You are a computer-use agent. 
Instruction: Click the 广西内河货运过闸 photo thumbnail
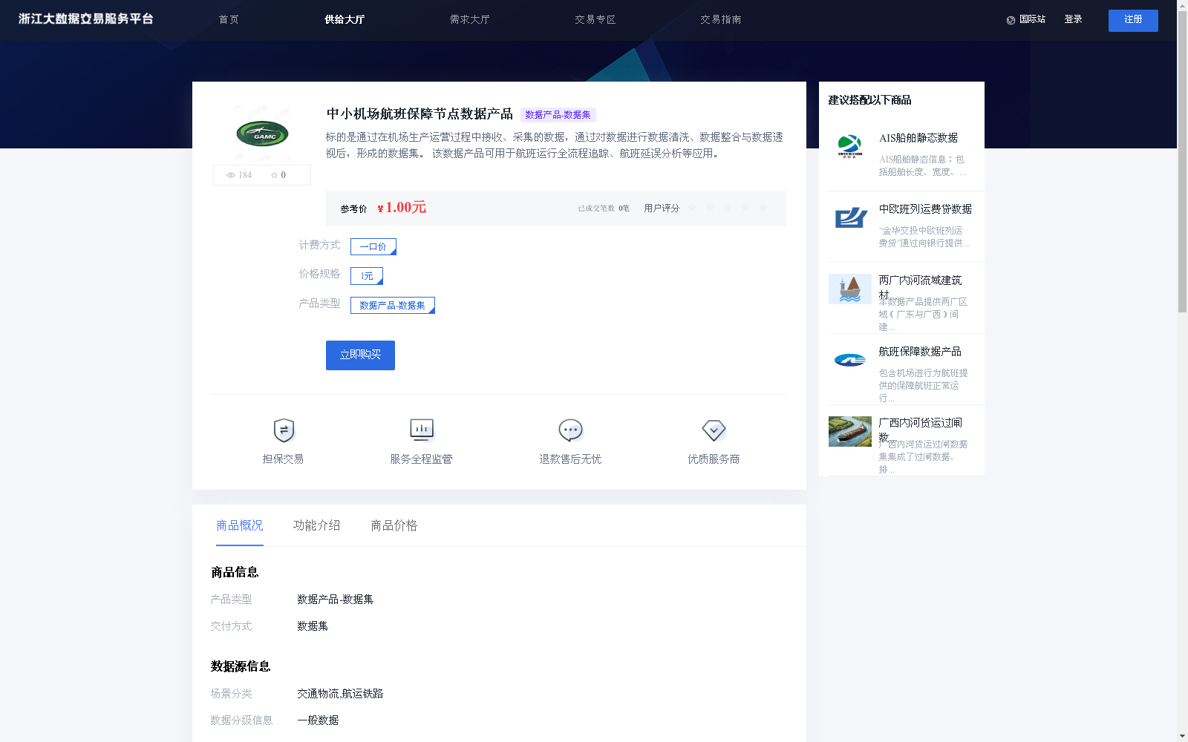pyautogui.click(x=850, y=431)
